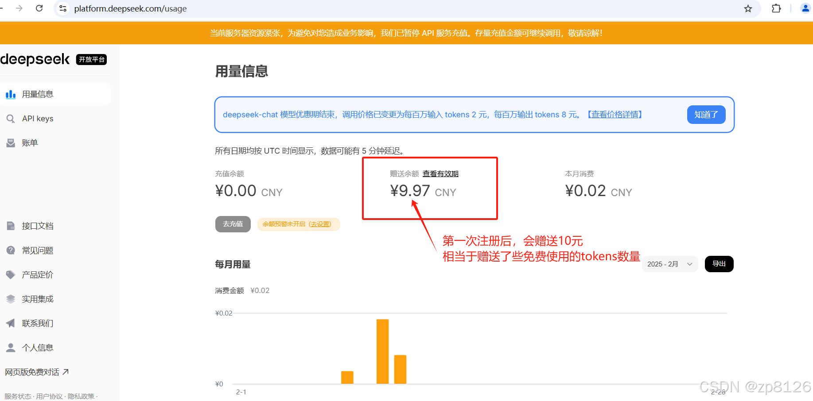The height and width of the screenshot is (401, 813).
Task: Click the bar chart icon beside 用量信息
Action: click(x=11, y=94)
